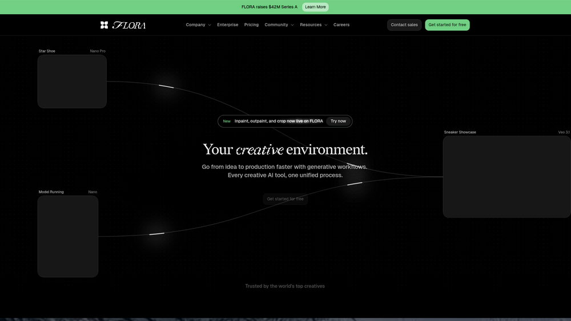Viewport: 571px width, 321px height.
Task: Click the green 'New' badge label
Action: [x=227, y=121]
